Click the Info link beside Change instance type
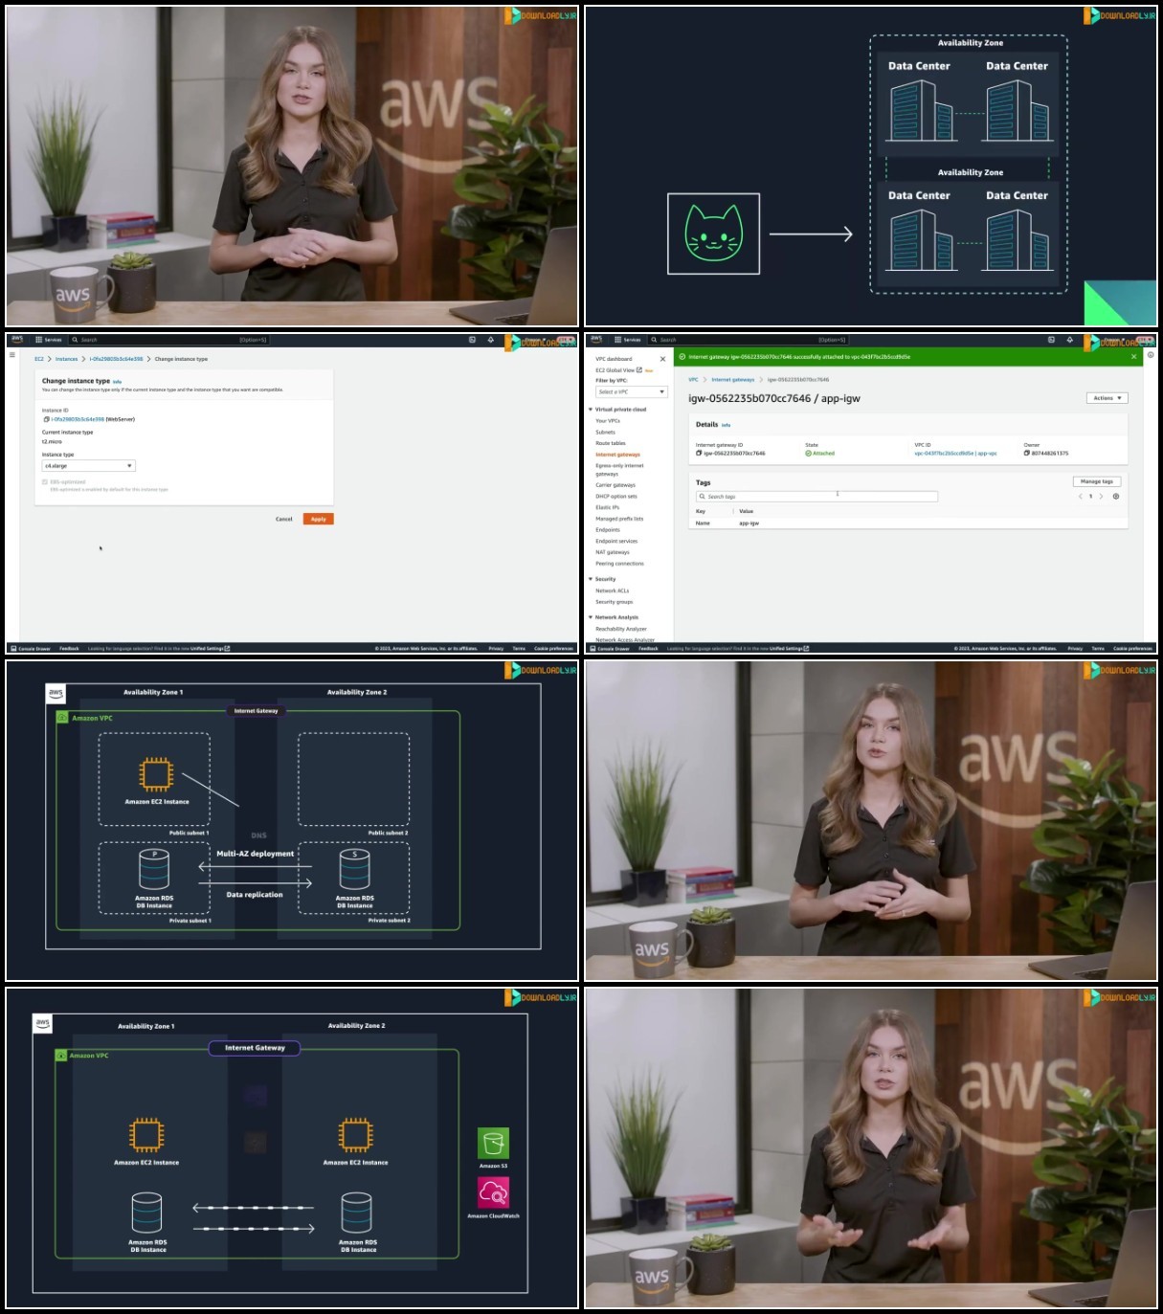The height and width of the screenshot is (1314, 1163). click(117, 382)
